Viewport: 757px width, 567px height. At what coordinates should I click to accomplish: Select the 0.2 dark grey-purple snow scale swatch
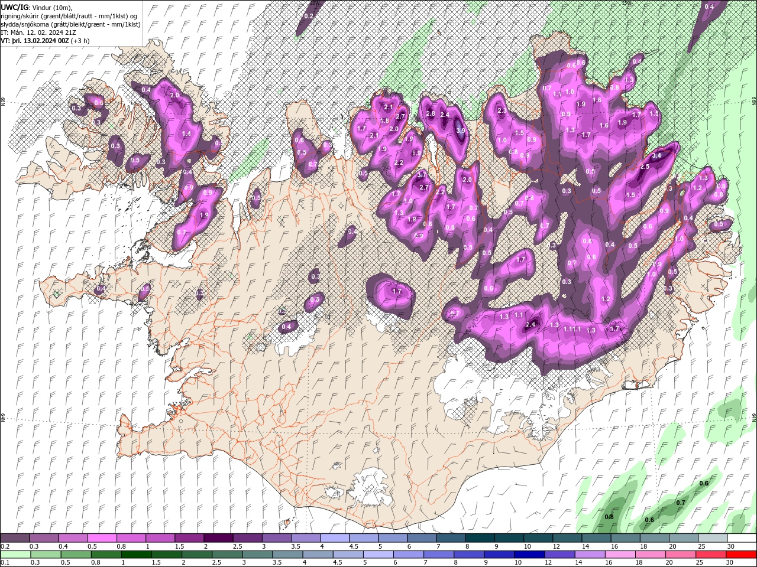pyautogui.click(x=16, y=538)
